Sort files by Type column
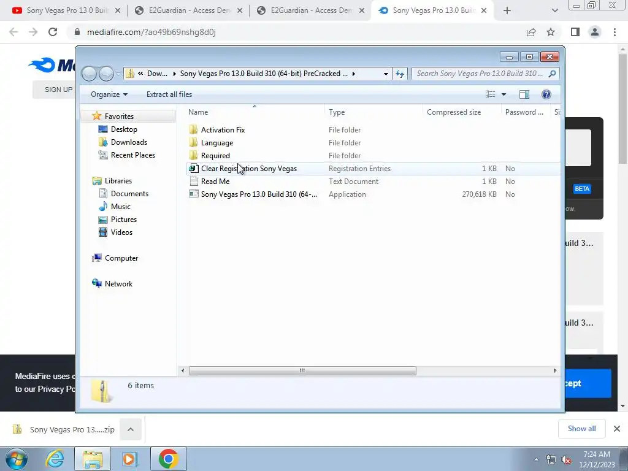Screen dimensions: 628x471 tap(373, 112)
